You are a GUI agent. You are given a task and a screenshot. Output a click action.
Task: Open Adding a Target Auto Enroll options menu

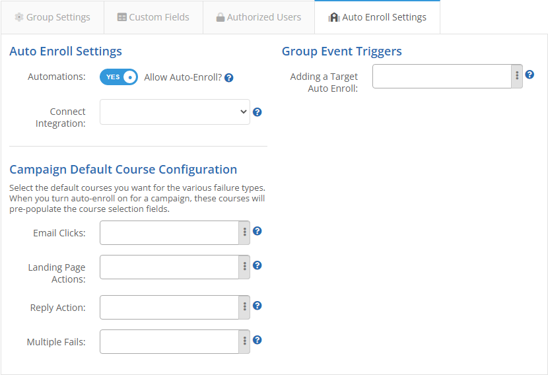click(x=516, y=76)
